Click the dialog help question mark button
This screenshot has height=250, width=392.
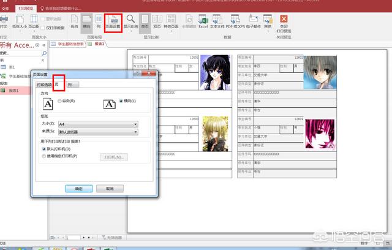[138, 74]
